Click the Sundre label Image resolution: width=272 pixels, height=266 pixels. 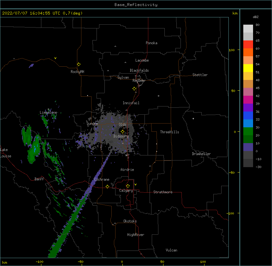pos(92,124)
